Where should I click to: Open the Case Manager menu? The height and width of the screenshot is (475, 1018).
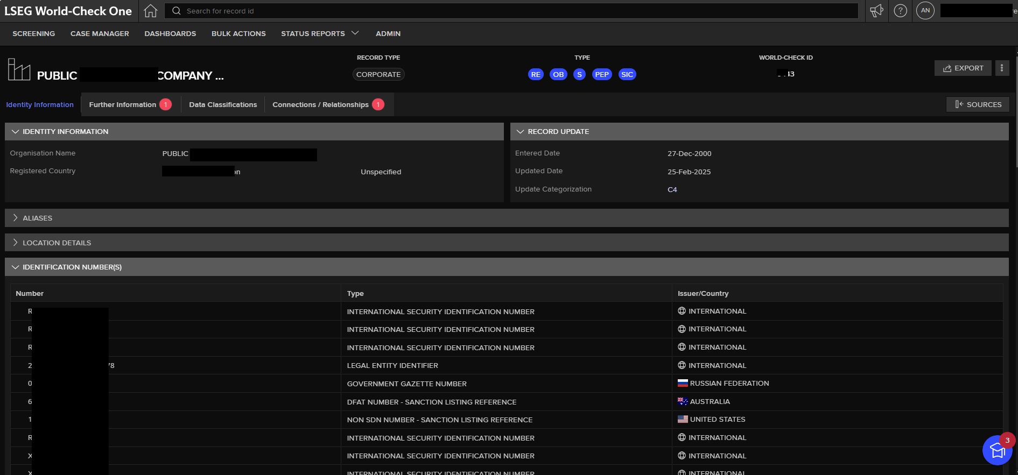(x=100, y=33)
